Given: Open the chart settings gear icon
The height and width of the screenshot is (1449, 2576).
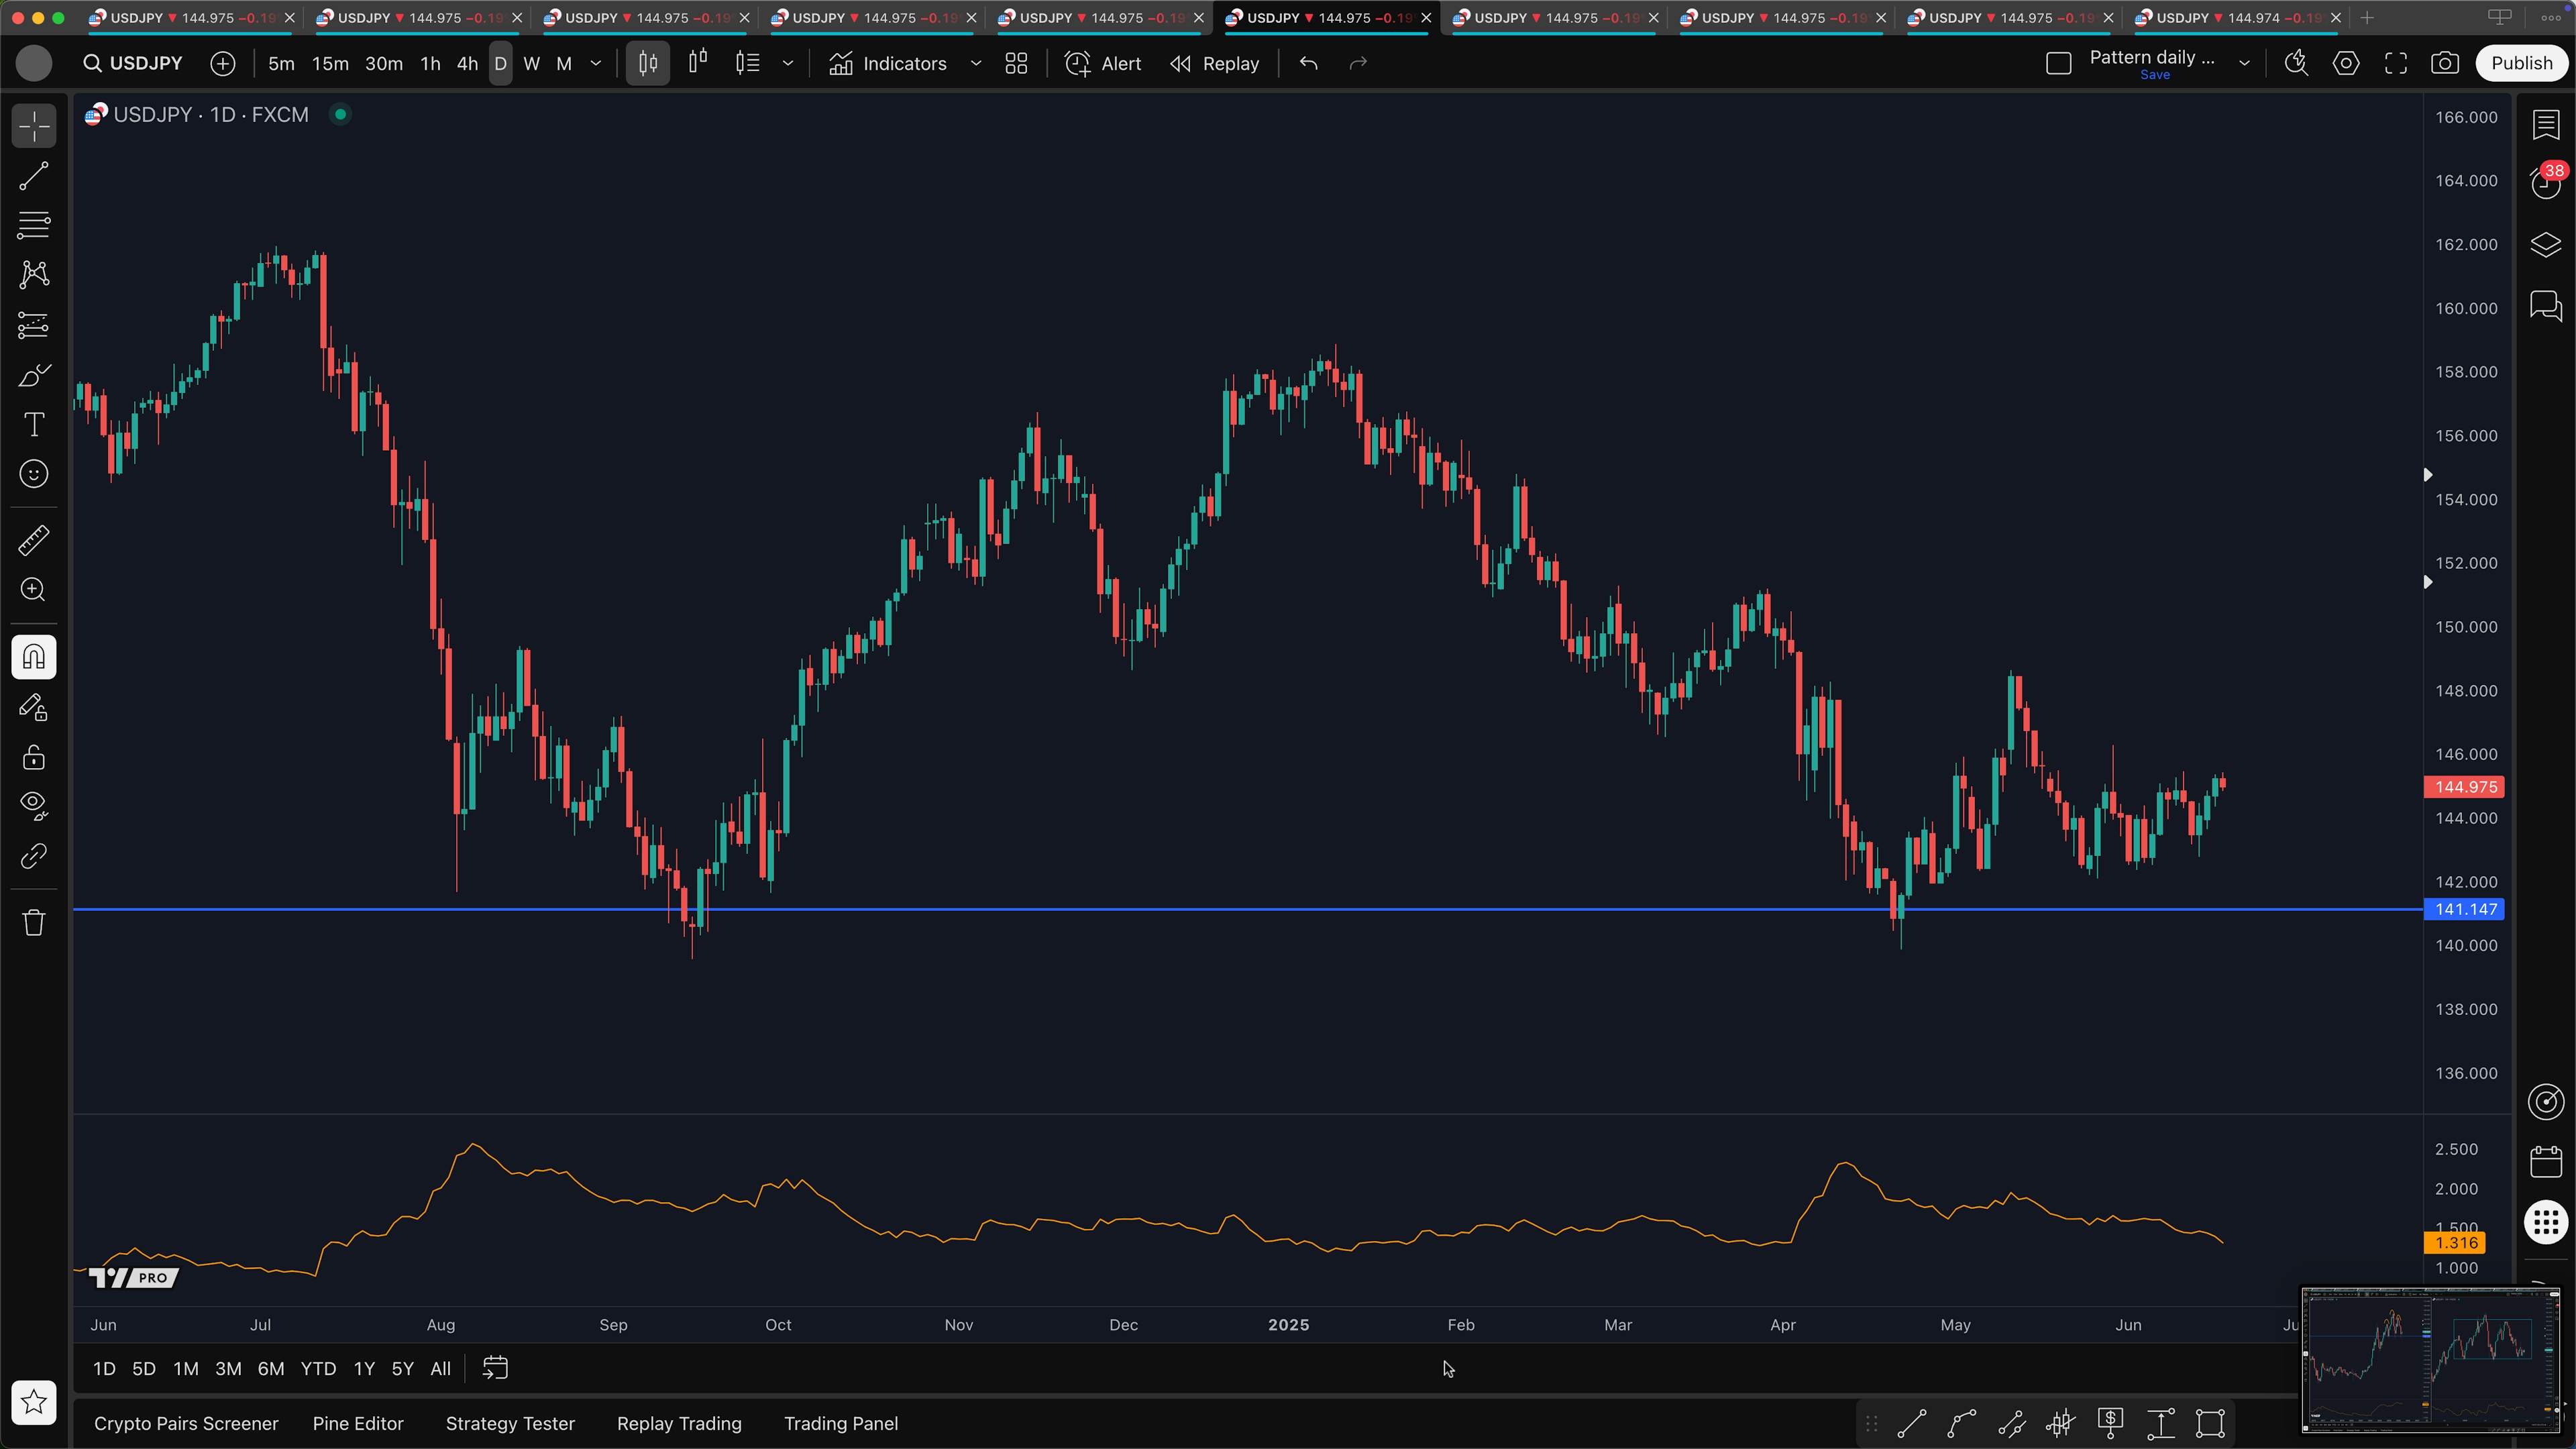Looking at the screenshot, I should coord(2345,64).
